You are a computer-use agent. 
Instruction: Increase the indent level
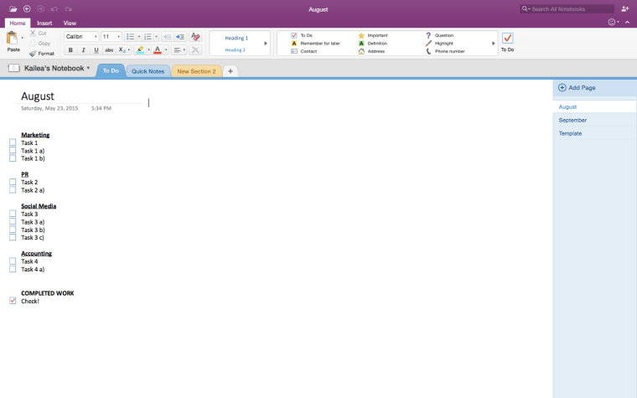[180, 37]
